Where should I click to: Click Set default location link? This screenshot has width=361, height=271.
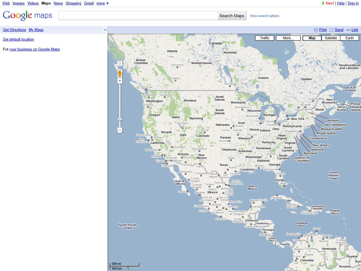pyautogui.click(x=18, y=40)
